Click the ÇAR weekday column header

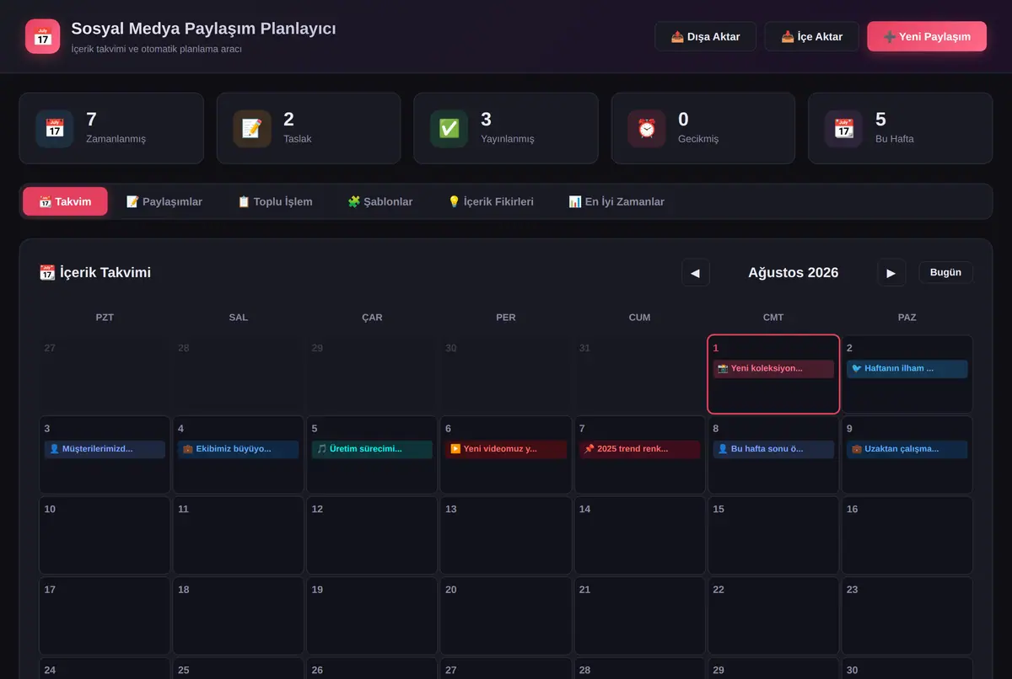coord(372,318)
